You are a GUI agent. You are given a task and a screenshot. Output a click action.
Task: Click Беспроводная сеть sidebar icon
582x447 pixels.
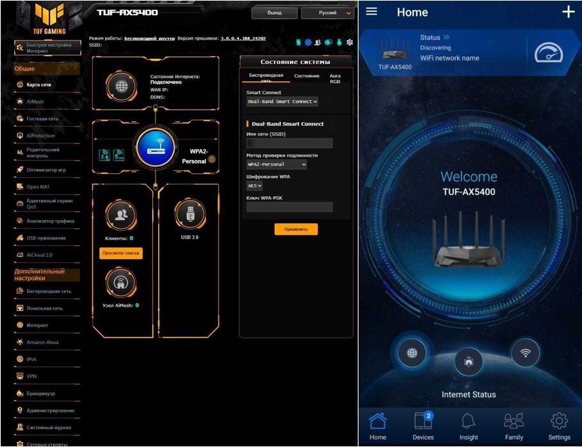tap(20, 291)
